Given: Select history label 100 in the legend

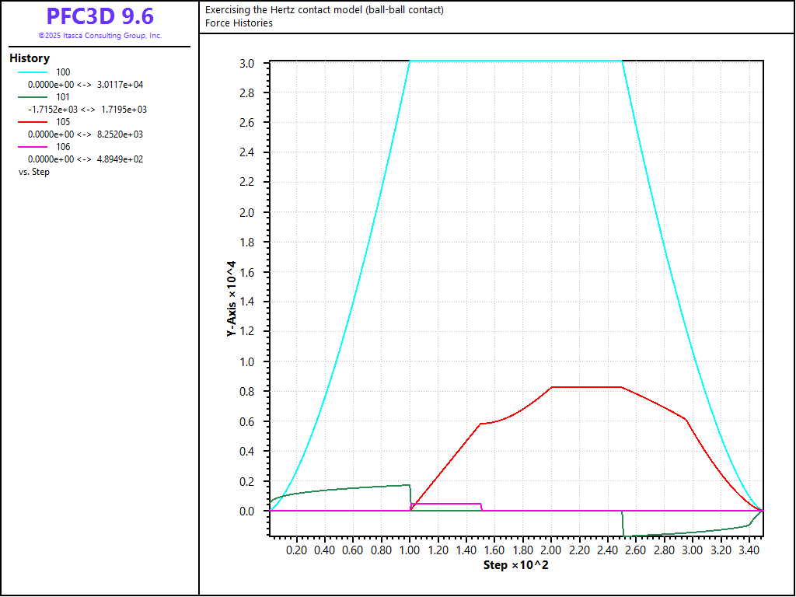Looking at the screenshot, I should tap(63, 72).
